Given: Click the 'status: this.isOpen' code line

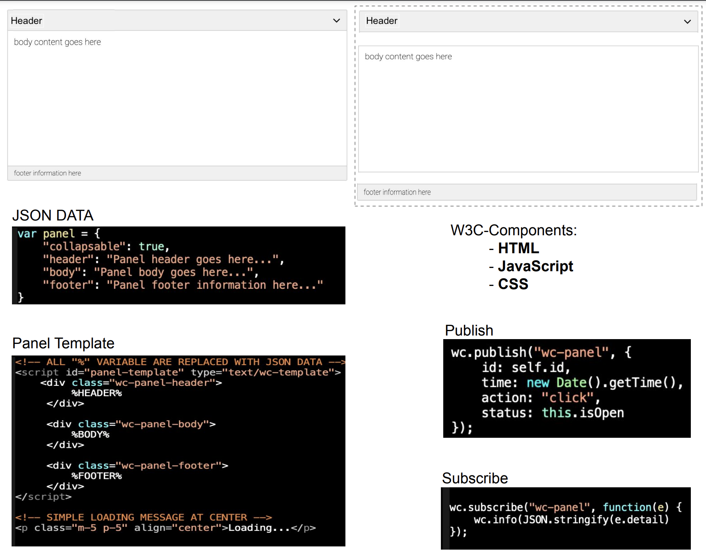Looking at the screenshot, I should click(x=553, y=413).
